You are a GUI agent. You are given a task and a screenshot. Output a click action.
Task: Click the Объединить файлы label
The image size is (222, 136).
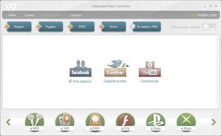pyautogui.click(x=185, y=27)
